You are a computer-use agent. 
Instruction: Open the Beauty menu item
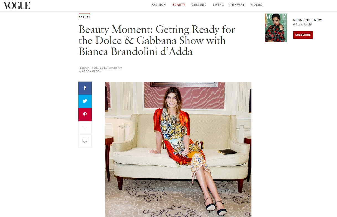[179, 5]
